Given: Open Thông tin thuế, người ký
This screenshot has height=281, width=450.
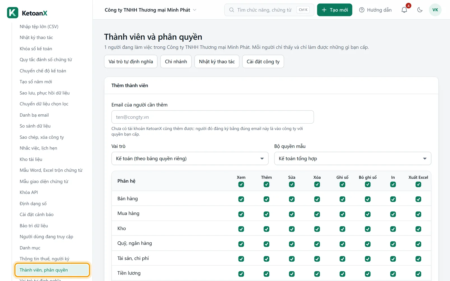Looking at the screenshot, I should coord(44,259).
